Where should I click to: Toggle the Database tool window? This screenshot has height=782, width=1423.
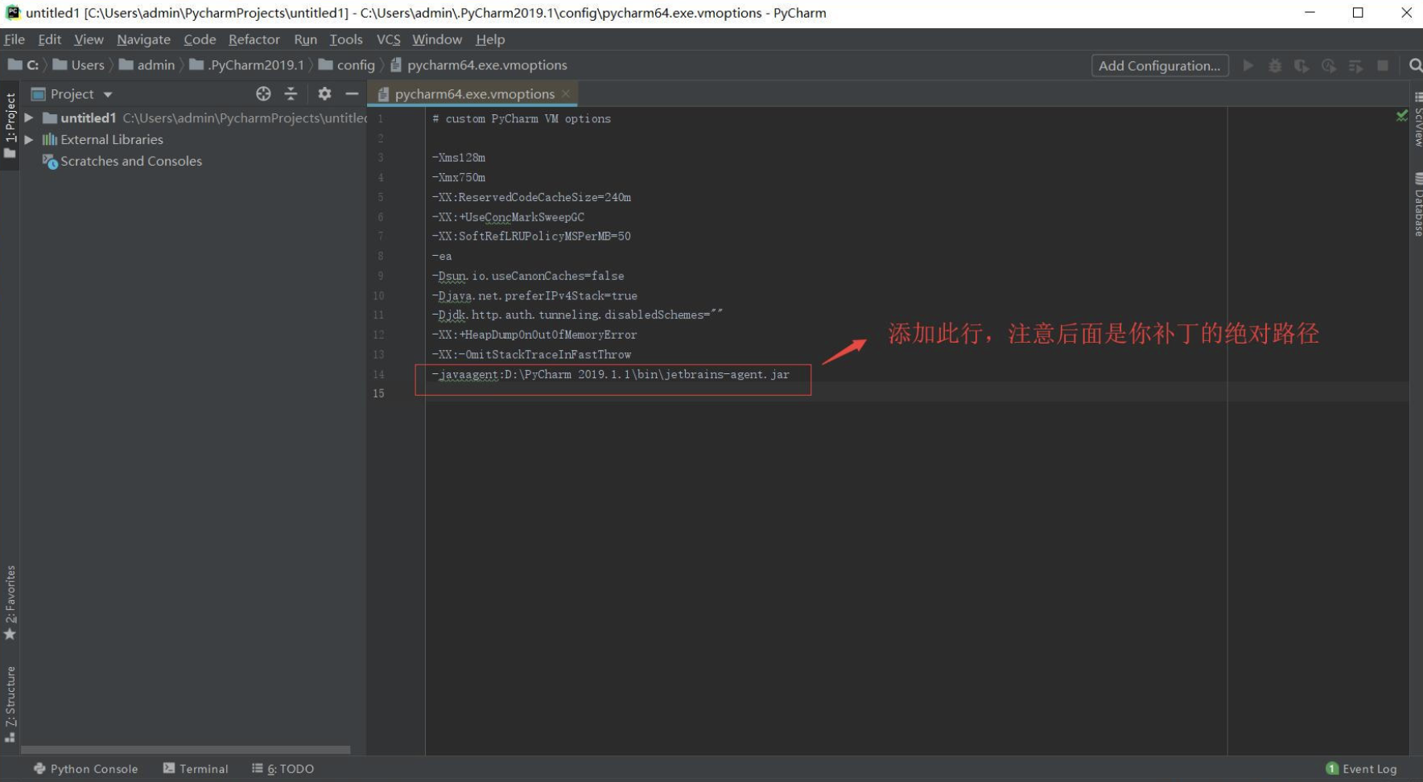(x=1417, y=204)
